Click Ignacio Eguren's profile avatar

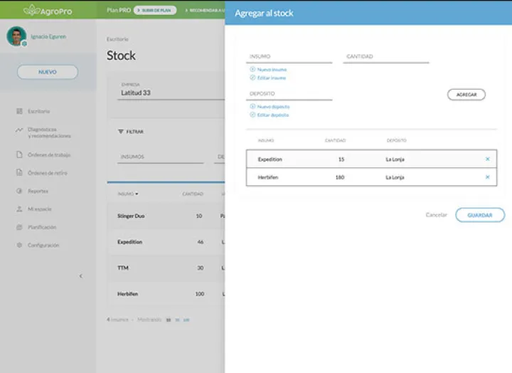(x=16, y=36)
